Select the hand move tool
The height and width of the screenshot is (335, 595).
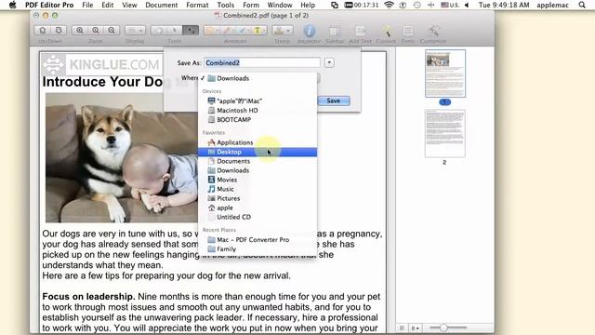(x=159, y=31)
